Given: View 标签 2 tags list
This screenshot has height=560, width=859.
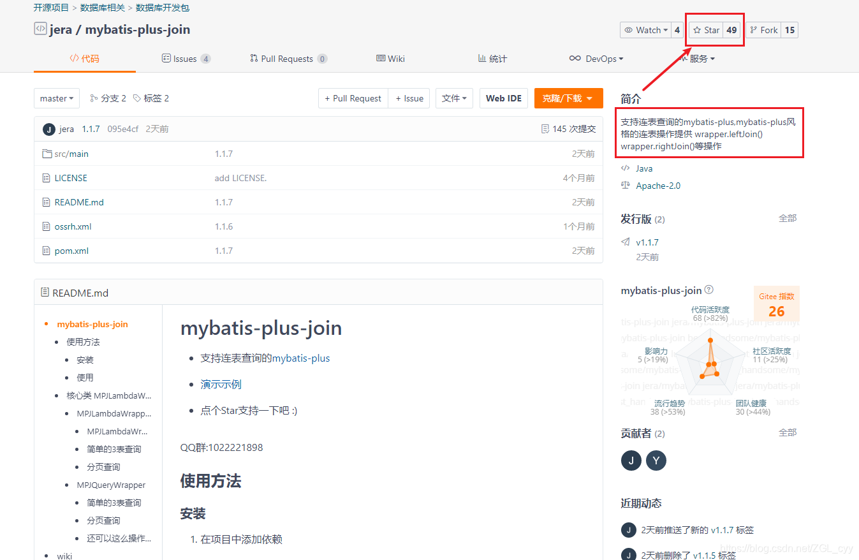Looking at the screenshot, I should 151,98.
